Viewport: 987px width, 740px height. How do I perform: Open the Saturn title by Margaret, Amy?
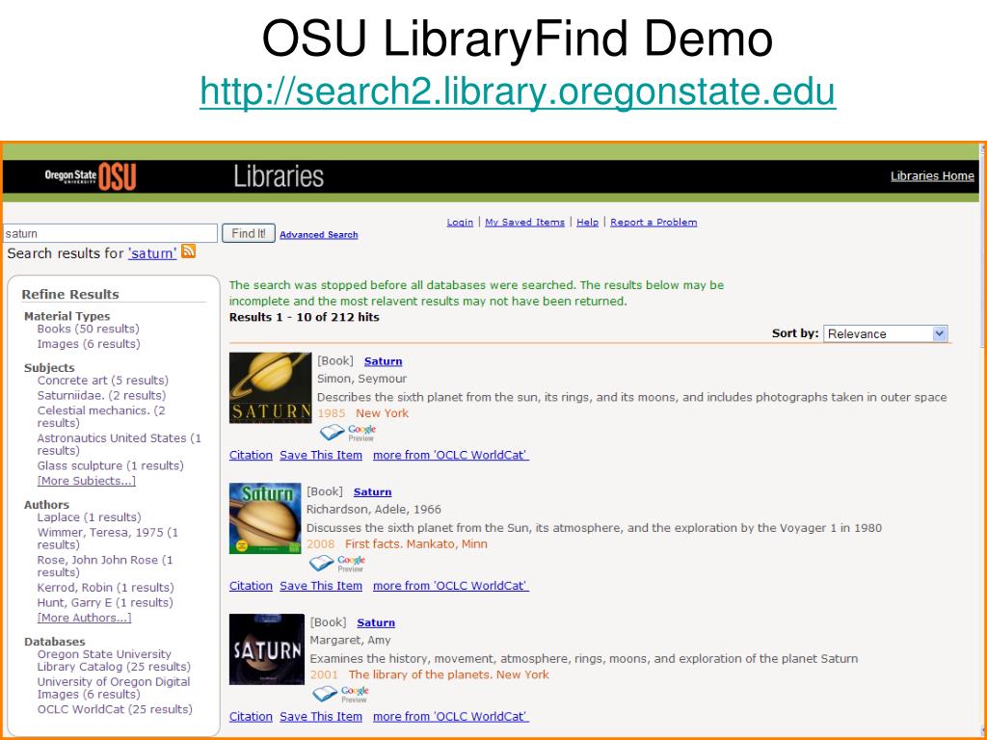(376, 623)
